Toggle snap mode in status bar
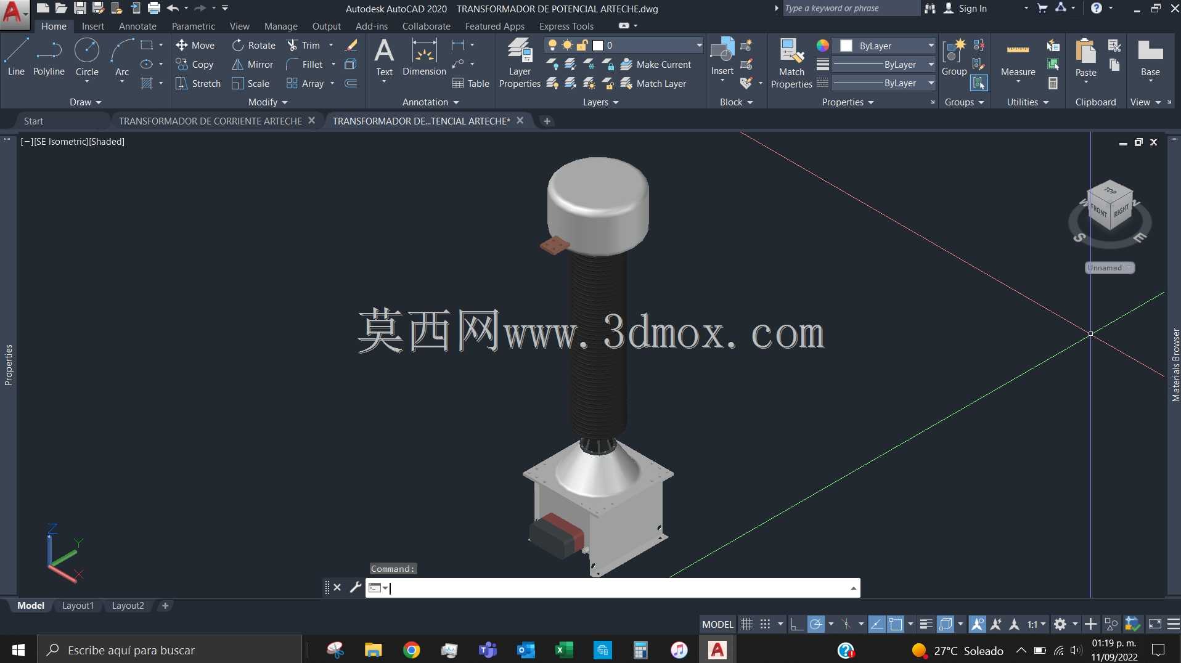Viewport: 1181px width, 663px height. (765, 624)
